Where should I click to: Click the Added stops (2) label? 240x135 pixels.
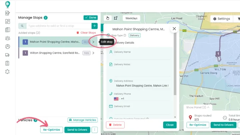click(x=29, y=33)
